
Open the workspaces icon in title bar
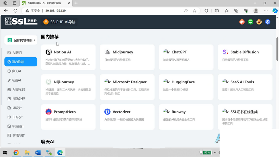5,3
